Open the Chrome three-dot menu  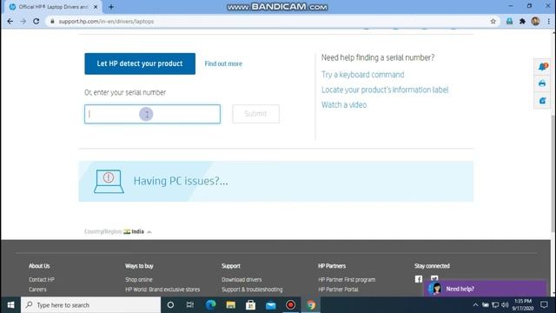(548, 21)
